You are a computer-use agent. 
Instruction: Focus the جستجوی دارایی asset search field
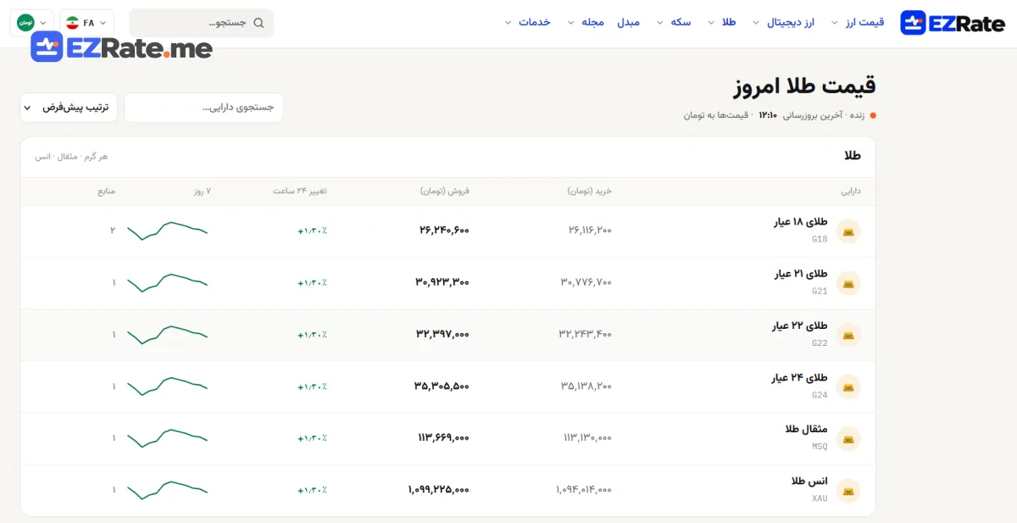(x=203, y=108)
